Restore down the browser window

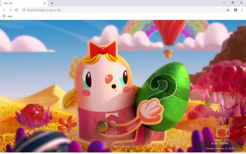coord(233,3)
